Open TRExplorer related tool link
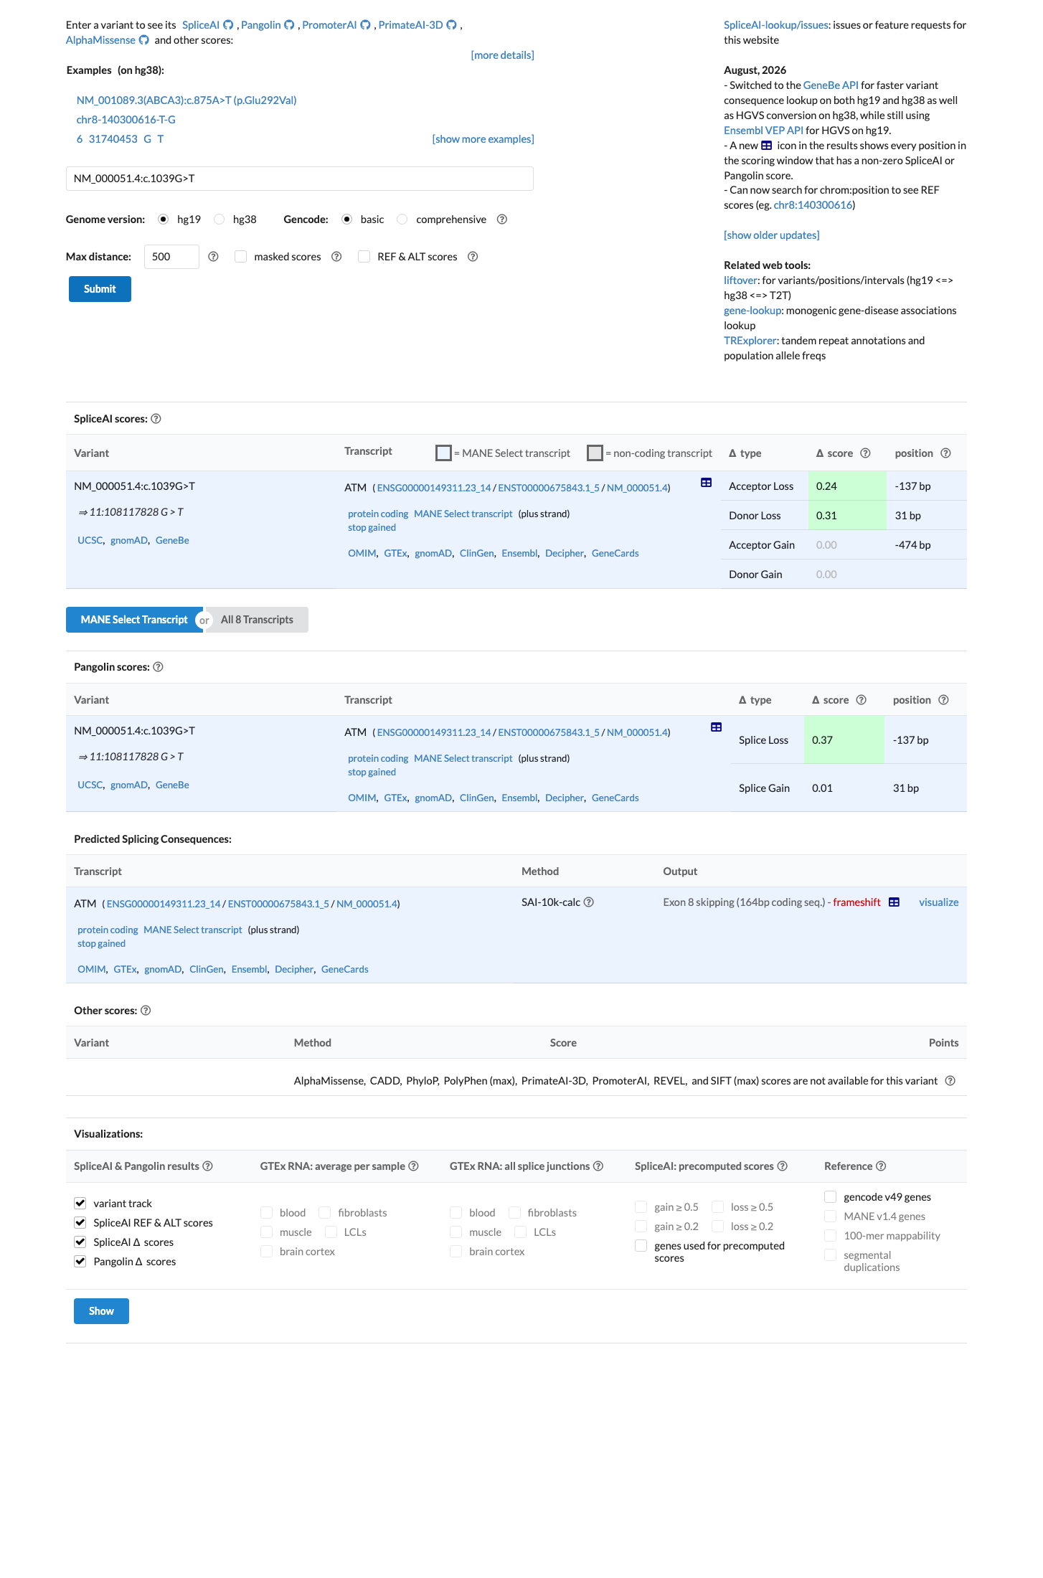1043x1578 pixels. [x=750, y=341]
